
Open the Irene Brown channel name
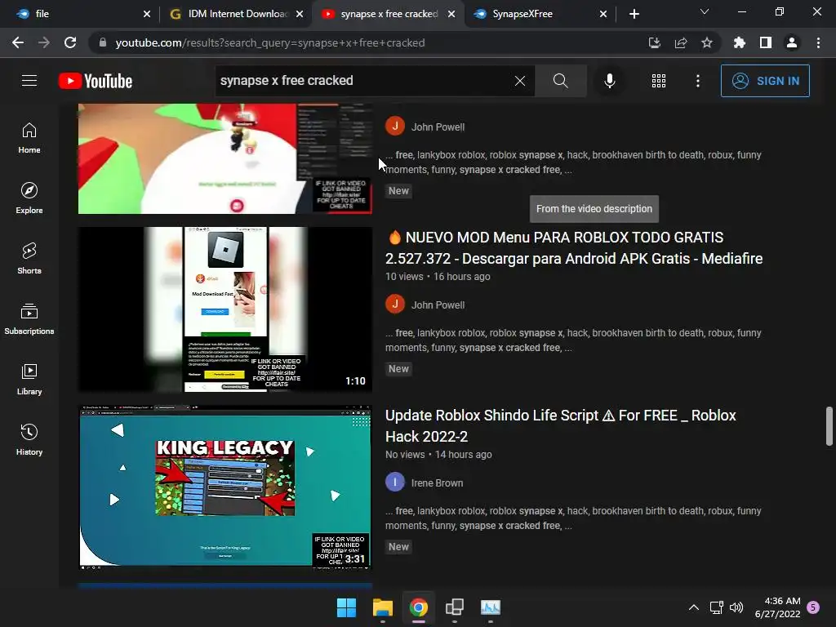tap(437, 483)
